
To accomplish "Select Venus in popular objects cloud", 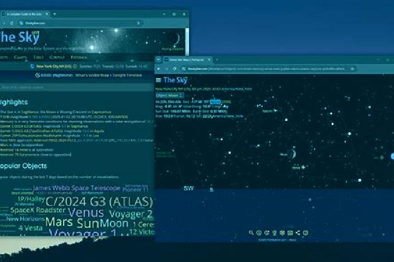I will coord(86,213).
